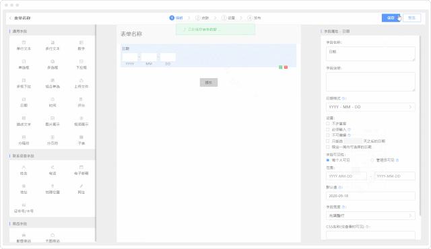Viewport: 431px width, 249px height.
Task: Toggle the 不许重复 no-duplicates checkbox
Action: pos(328,124)
